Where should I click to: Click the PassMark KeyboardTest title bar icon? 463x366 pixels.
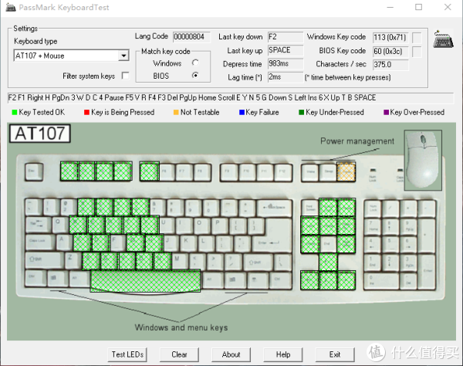click(x=11, y=7)
